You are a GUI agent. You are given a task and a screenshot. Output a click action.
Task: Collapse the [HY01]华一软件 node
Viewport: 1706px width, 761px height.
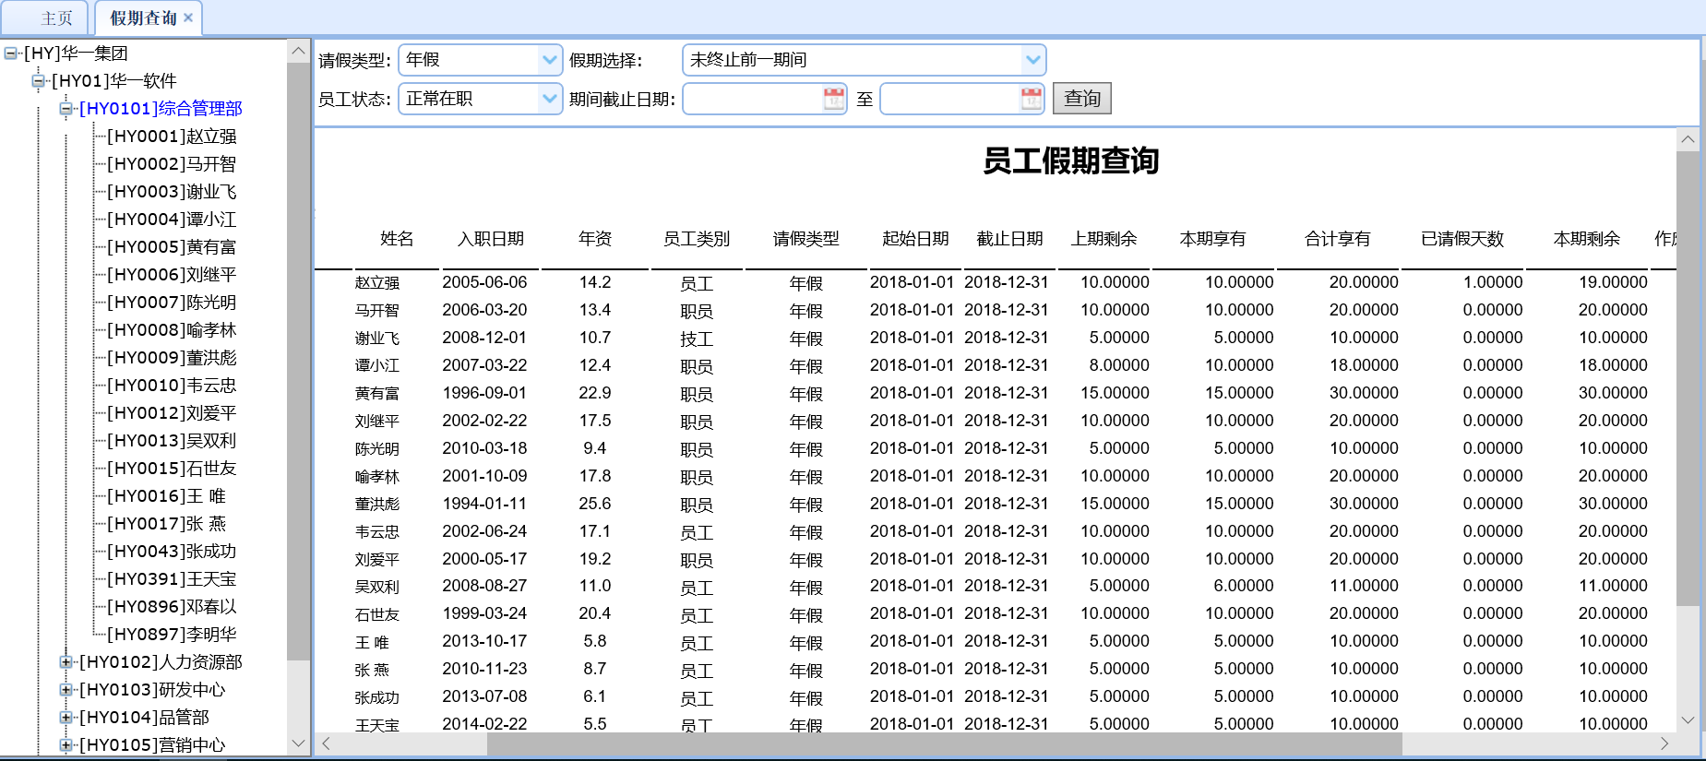pos(39,81)
